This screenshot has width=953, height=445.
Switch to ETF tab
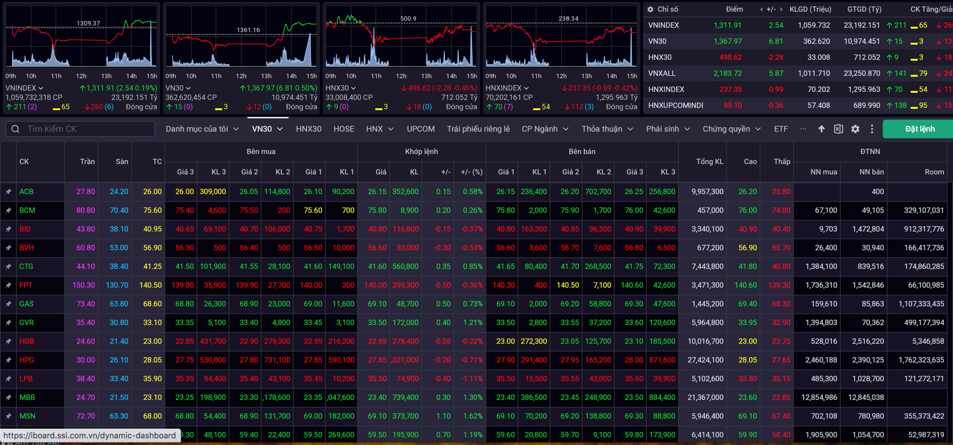pyautogui.click(x=781, y=129)
